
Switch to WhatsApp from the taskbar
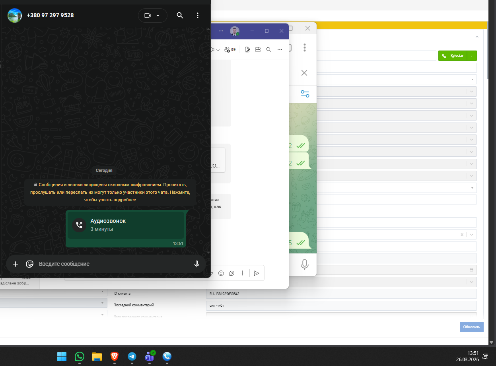point(80,356)
